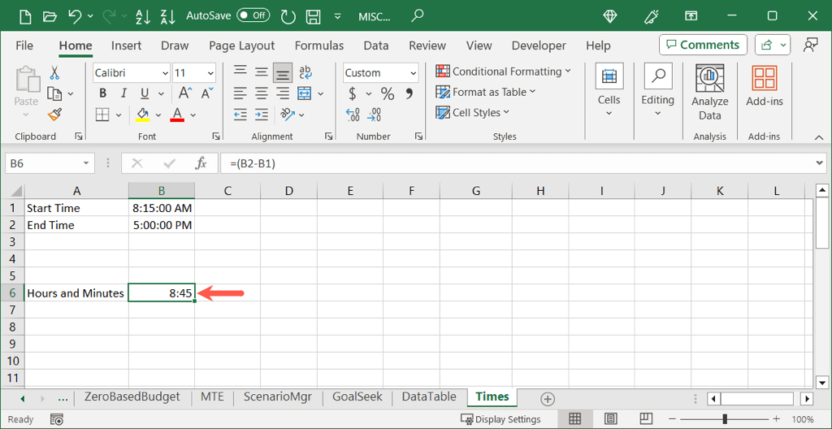Toggle Bottom Align button
Viewport: 832px width, 429px height.
tap(283, 73)
